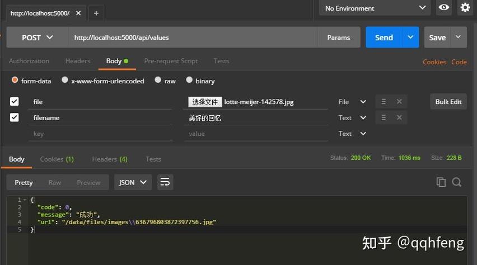Select the response Body tab
Image resolution: width=477 pixels, height=265 pixels.
[x=16, y=159]
